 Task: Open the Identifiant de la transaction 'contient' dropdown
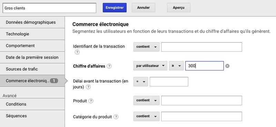point(146,47)
